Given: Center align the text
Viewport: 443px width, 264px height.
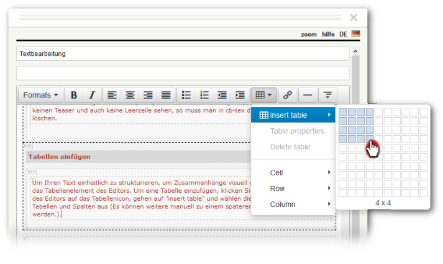Looking at the screenshot, I should [130, 95].
